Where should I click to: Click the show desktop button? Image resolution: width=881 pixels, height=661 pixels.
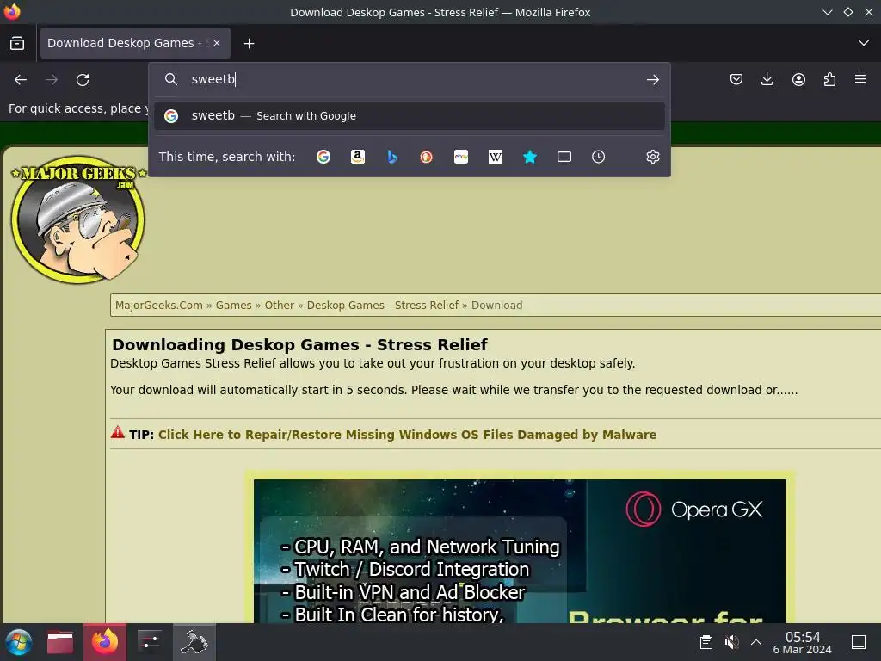pyautogui.click(x=859, y=642)
